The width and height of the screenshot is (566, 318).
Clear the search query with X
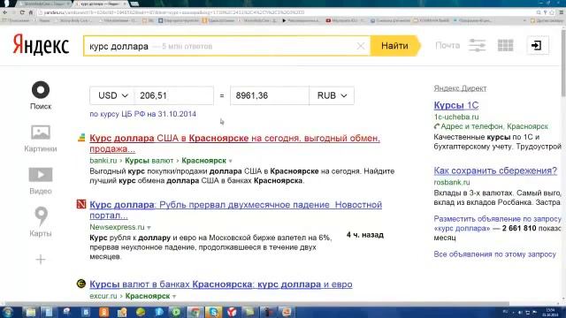(x=360, y=46)
